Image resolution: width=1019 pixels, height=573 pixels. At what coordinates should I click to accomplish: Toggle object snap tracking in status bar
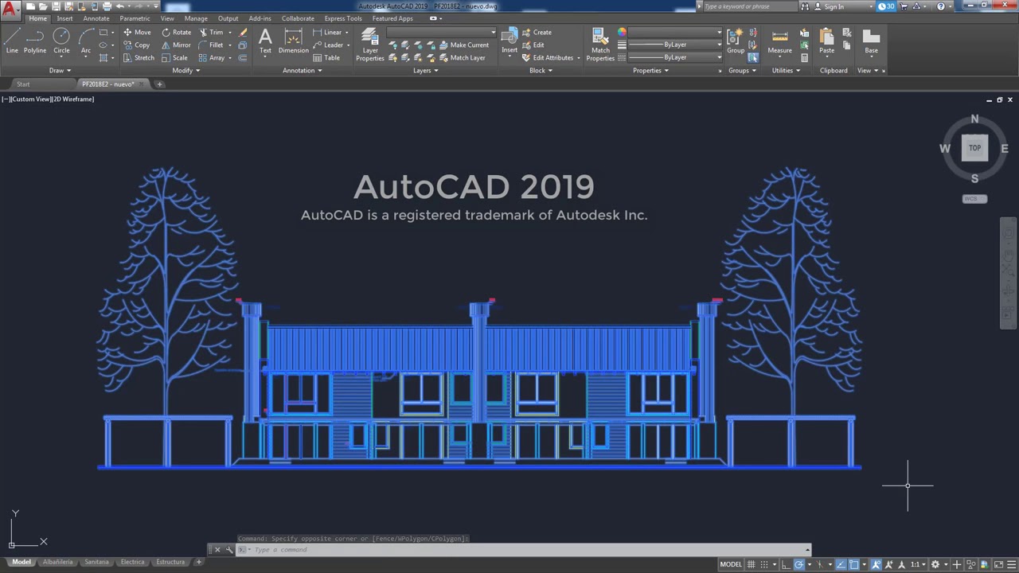click(x=841, y=564)
